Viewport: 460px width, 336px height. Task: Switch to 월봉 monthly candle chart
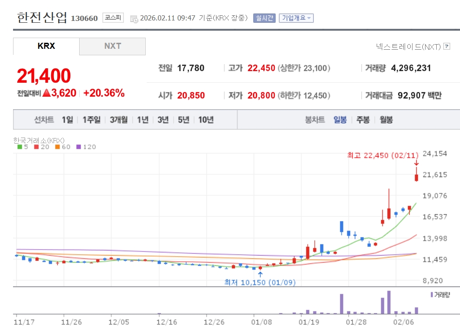coord(386,120)
